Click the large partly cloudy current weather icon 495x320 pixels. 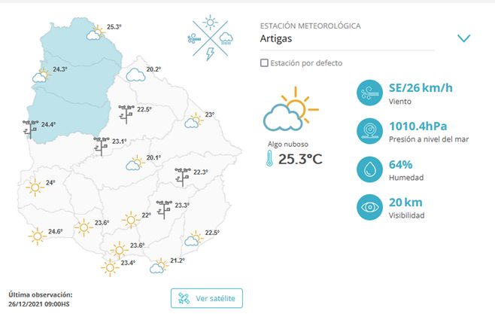click(x=286, y=111)
